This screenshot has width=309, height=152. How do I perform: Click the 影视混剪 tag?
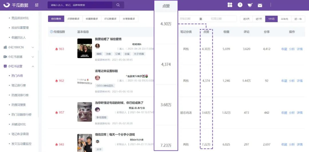click(102, 117)
